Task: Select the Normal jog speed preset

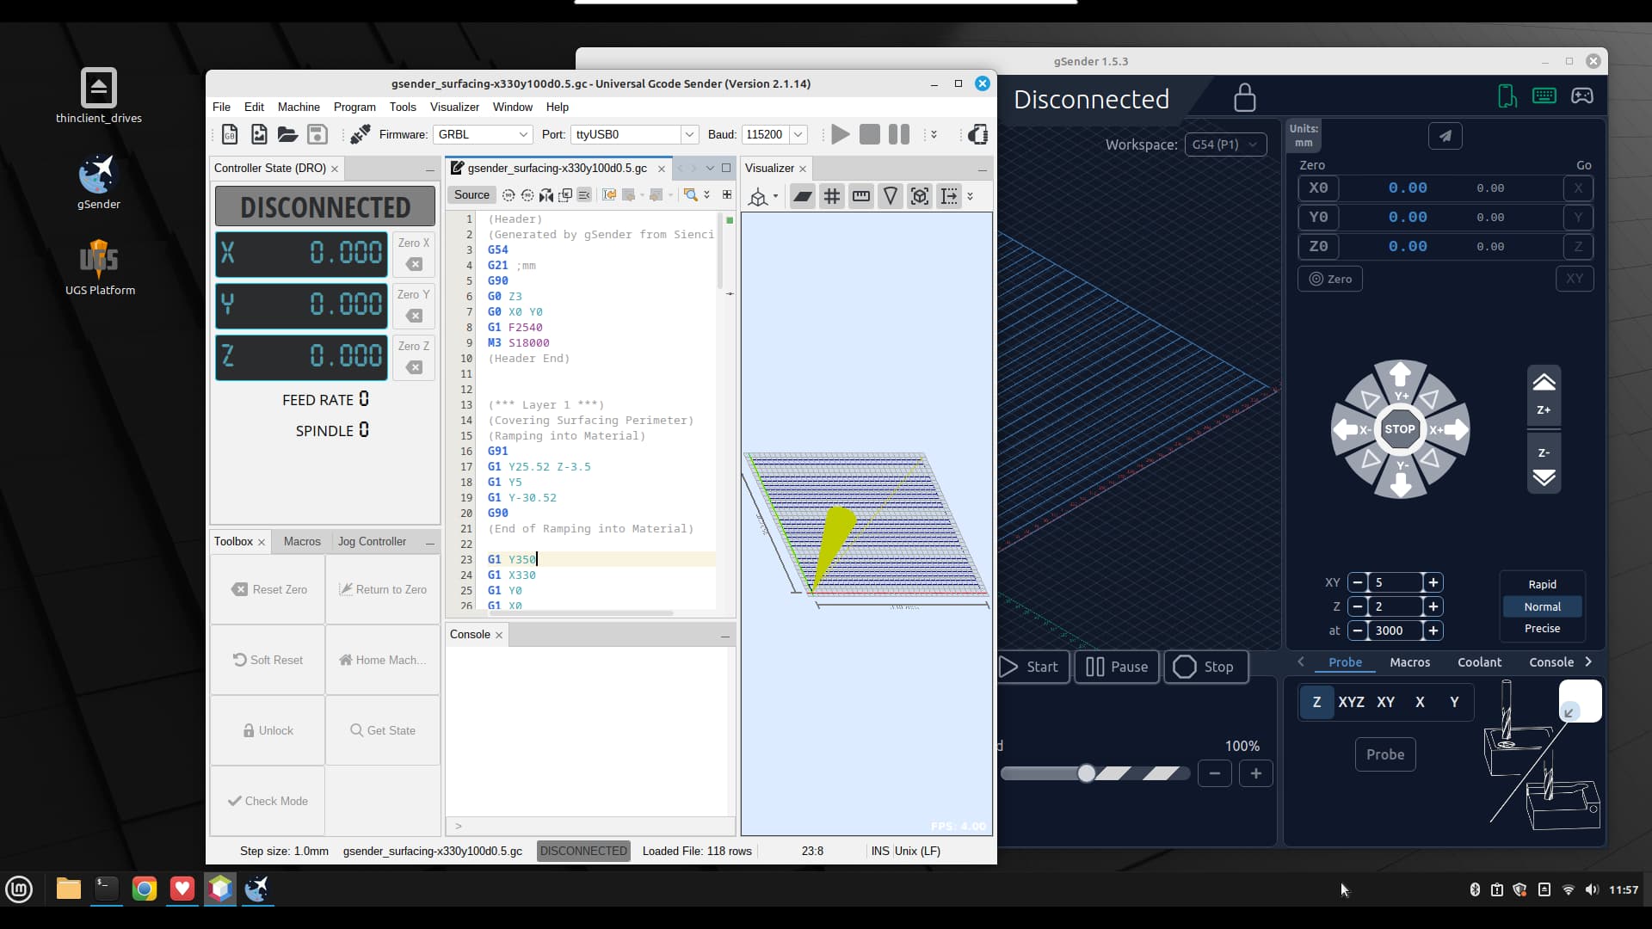Action: click(1542, 606)
